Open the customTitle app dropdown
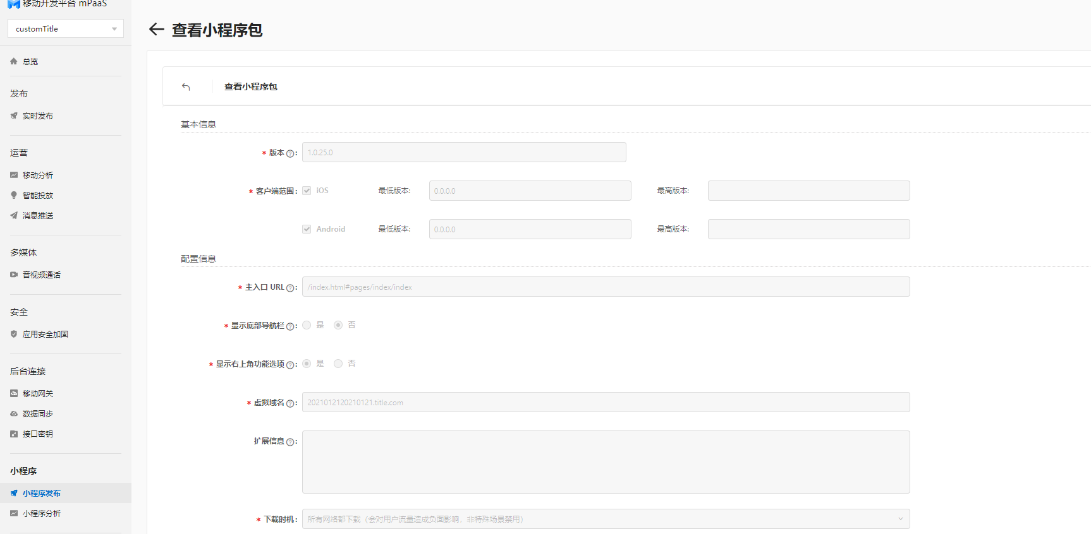Image resolution: width=1091 pixels, height=534 pixels. click(66, 28)
